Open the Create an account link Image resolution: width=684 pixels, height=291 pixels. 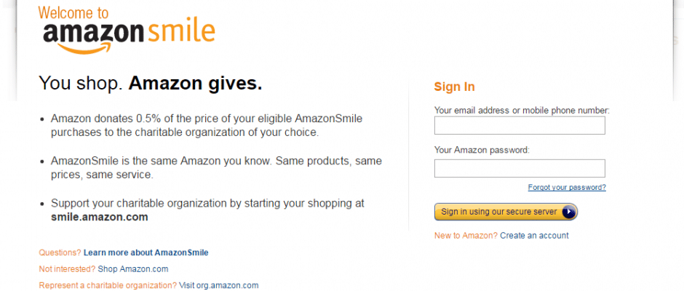534,236
